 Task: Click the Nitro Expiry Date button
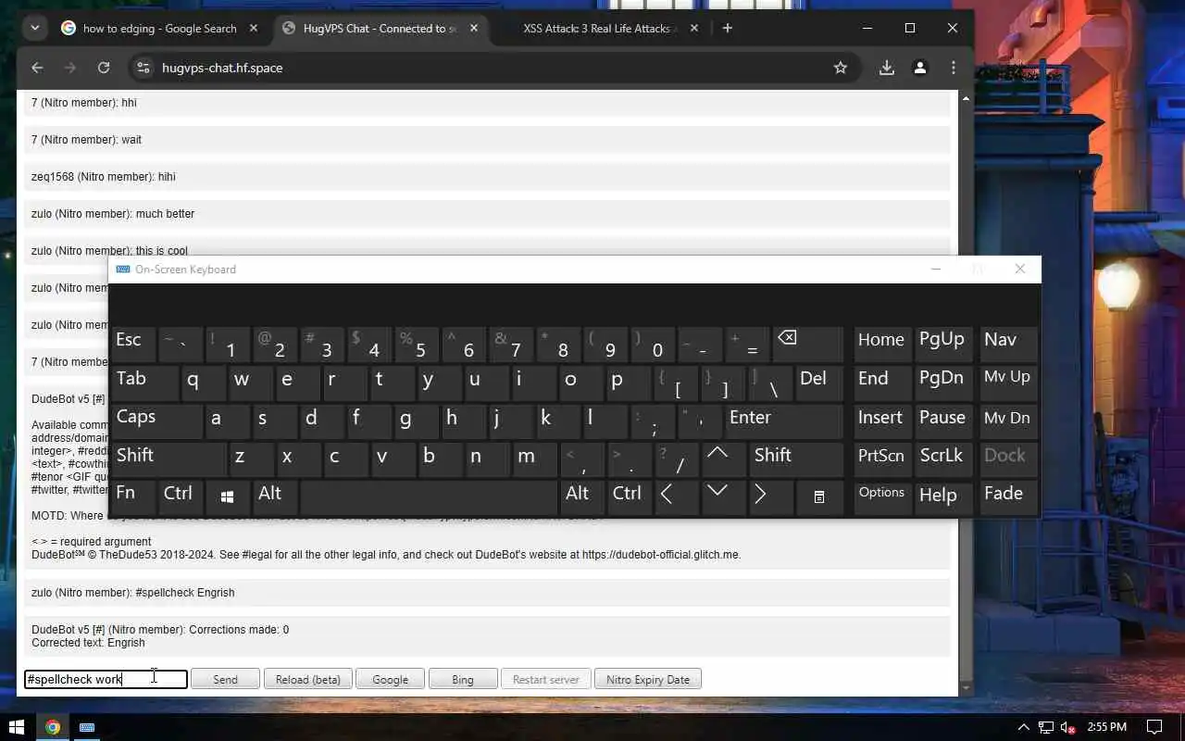click(648, 679)
